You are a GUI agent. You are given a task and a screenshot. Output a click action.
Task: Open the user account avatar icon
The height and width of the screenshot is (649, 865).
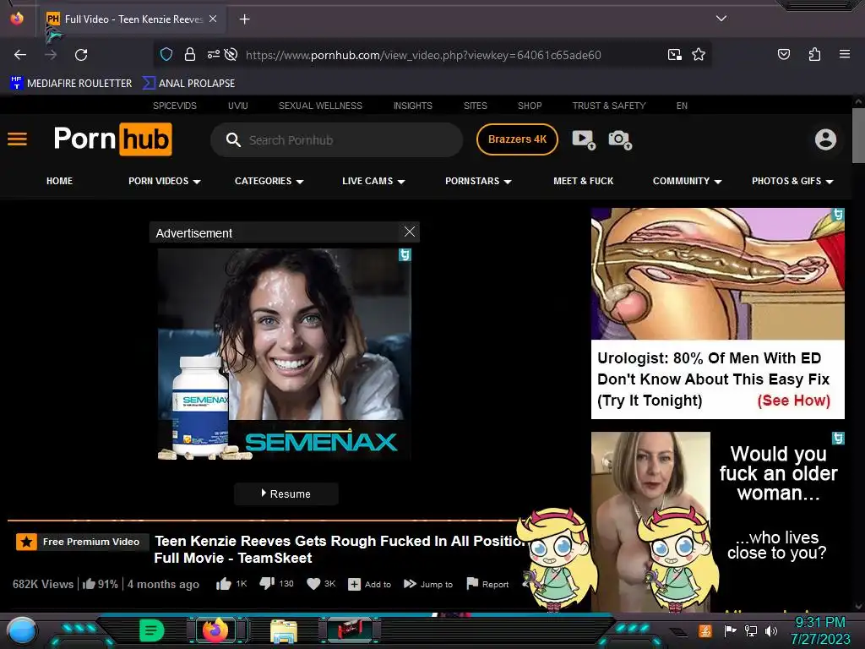click(x=825, y=139)
